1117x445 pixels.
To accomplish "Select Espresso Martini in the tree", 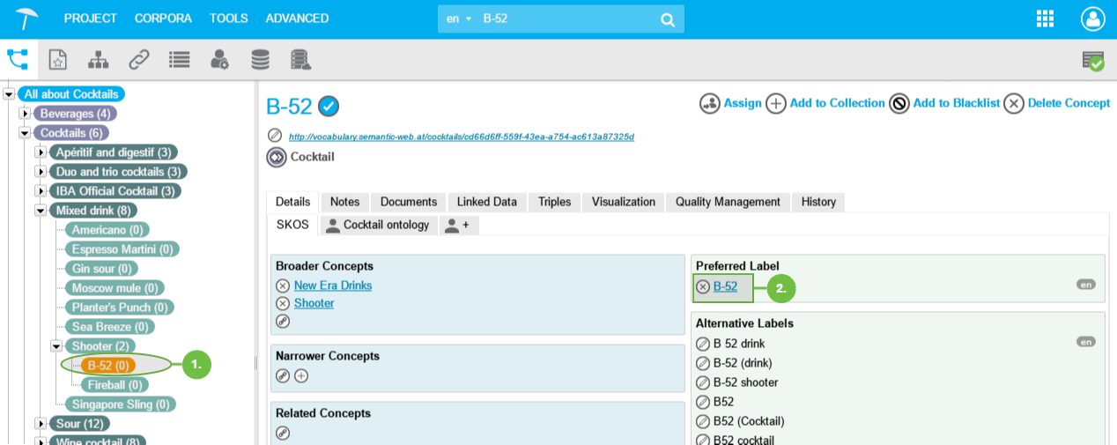I will [122, 249].
